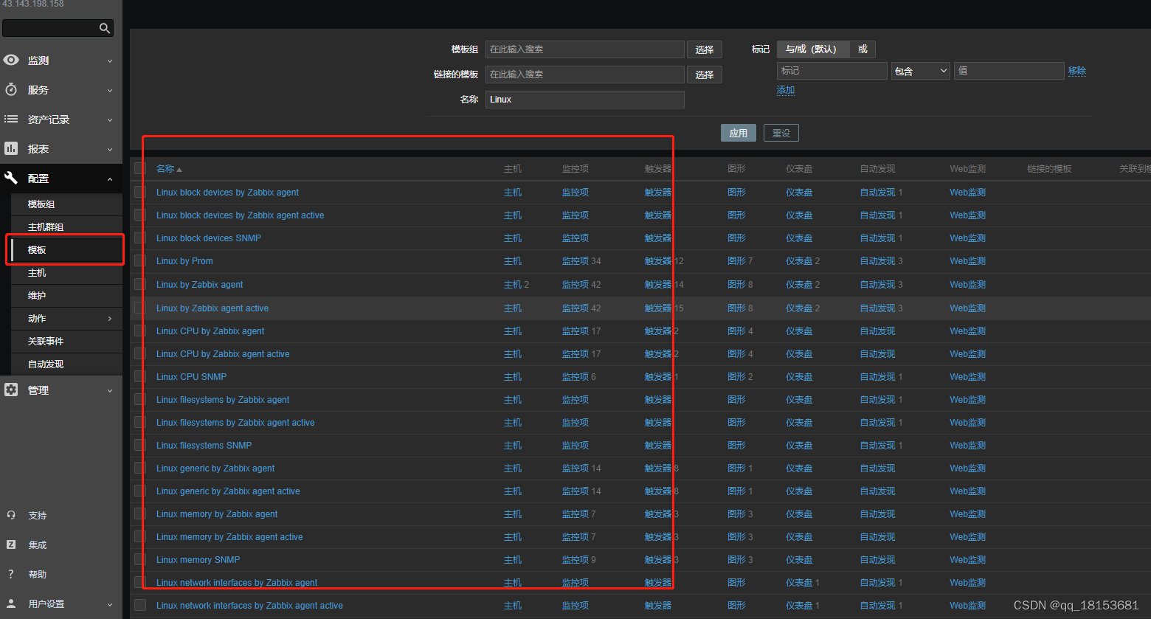
Task: Expand the 服务 menu chevron
Action: (x=110, y=91)
